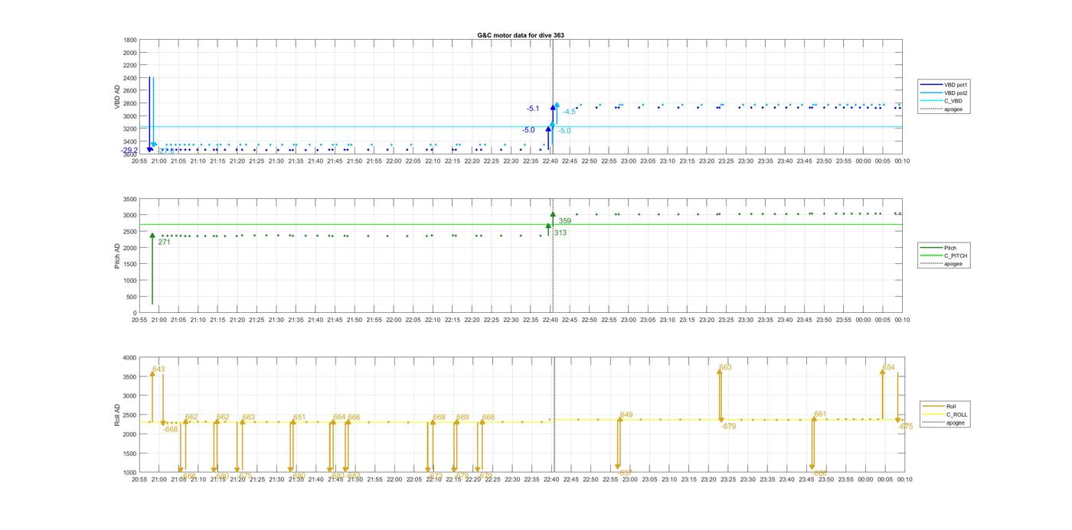1072x530 pixels.
Task: Click the dark blue '-5.0' VBD label
Action: pos(528,130)
